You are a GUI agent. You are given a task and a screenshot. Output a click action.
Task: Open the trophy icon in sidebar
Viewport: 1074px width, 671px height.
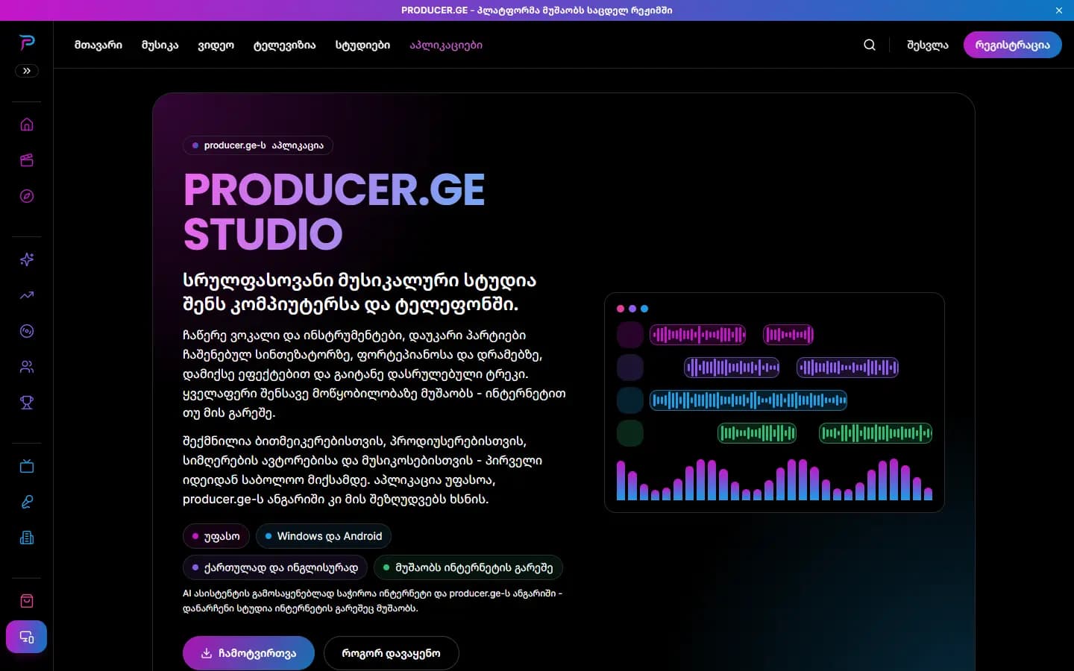(x=27, y=403)
